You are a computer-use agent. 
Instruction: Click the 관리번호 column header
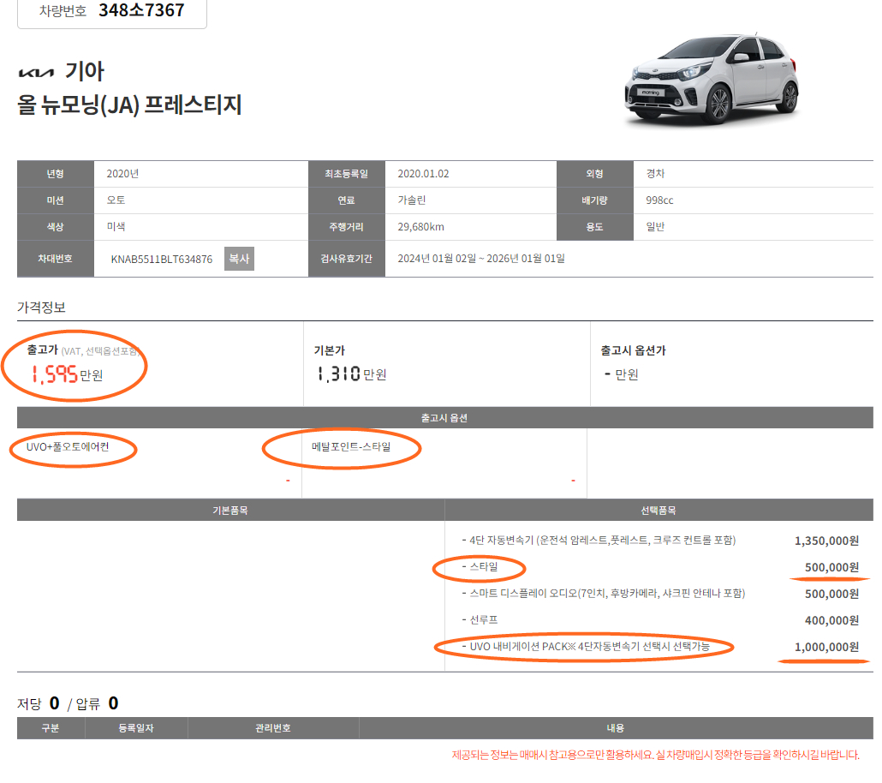273,728
